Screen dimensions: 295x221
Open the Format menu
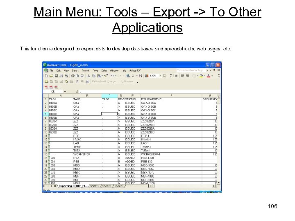pyautogui.click(x=85, y=70)
